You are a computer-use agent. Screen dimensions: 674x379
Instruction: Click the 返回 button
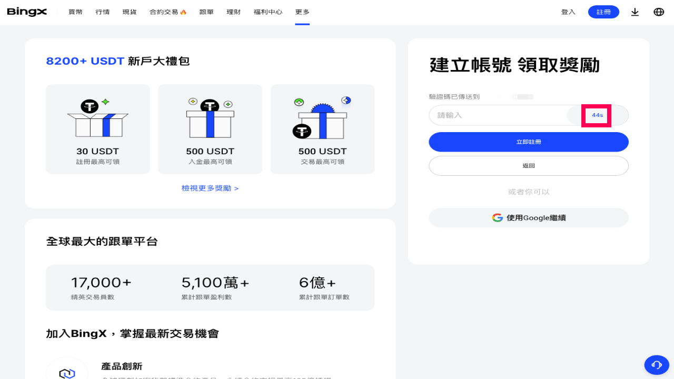point(529,166)
